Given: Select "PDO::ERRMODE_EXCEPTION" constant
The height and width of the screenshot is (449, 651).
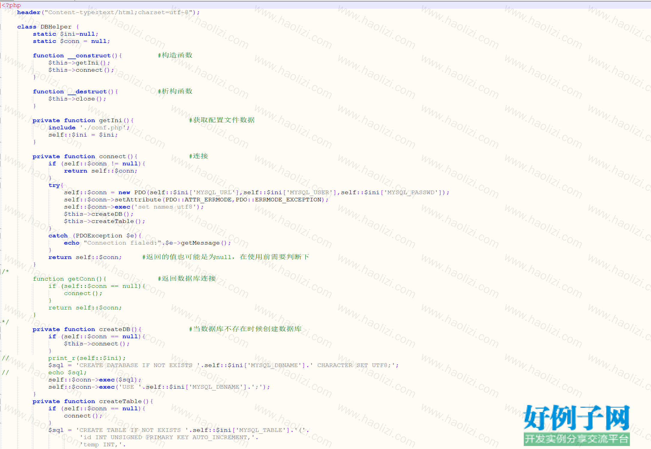Looking at the screenshot, I should (x=278, y=200).
